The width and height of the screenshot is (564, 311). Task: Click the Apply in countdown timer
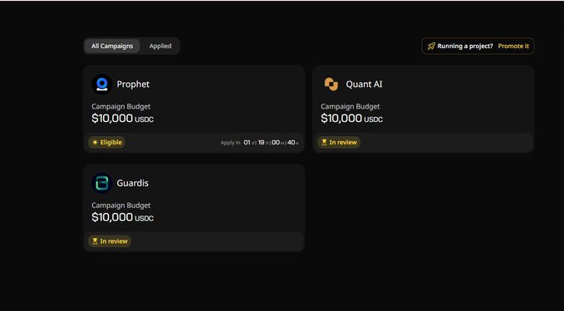pyautogui.click(x=259, y=143)
